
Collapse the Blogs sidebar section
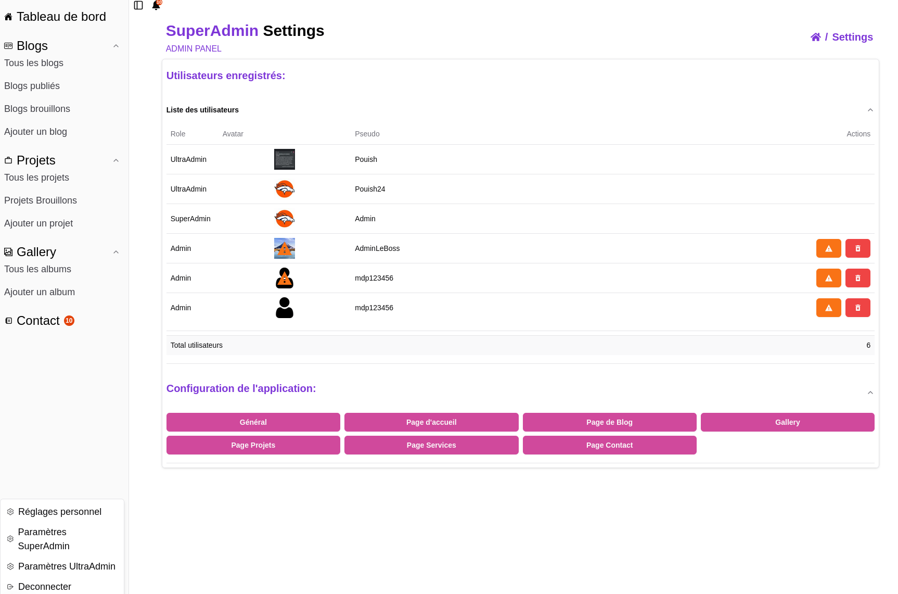click(x=116, y=46)
